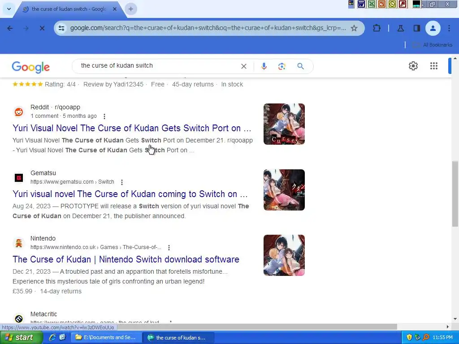
Task: Bookmark this page with the star
Action: (x=354, y=28)
